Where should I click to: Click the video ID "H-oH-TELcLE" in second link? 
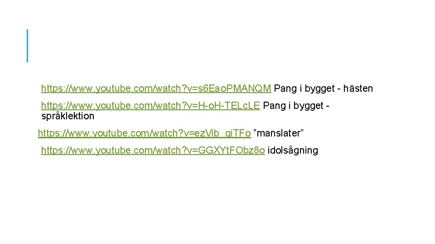(x=229, y=106)
